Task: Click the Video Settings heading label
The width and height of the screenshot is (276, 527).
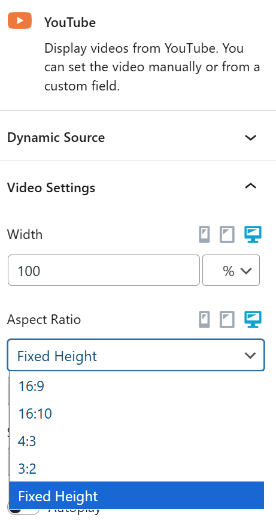Action: 51,187
